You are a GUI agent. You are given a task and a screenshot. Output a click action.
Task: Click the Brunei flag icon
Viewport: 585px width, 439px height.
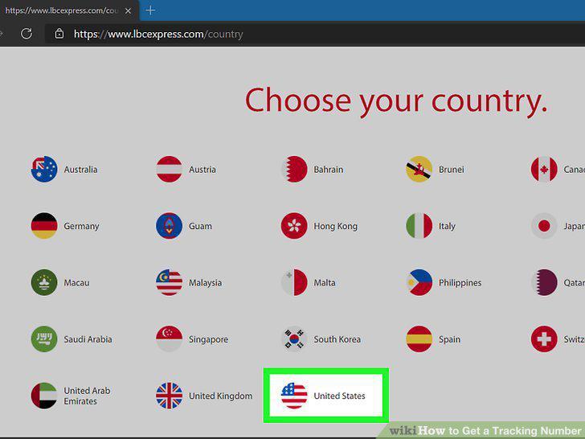(419, 169)
